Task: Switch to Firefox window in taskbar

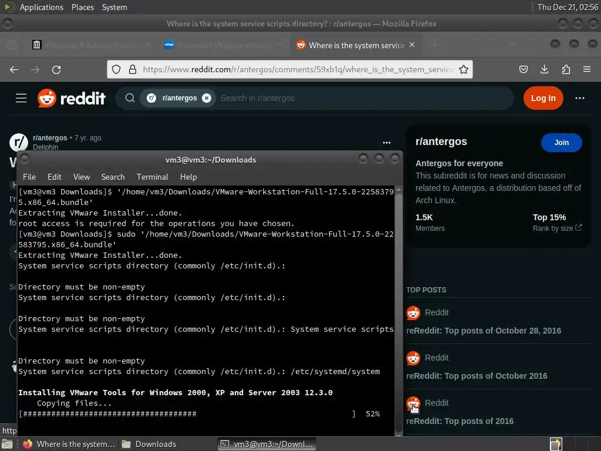Action: (70, 444)
